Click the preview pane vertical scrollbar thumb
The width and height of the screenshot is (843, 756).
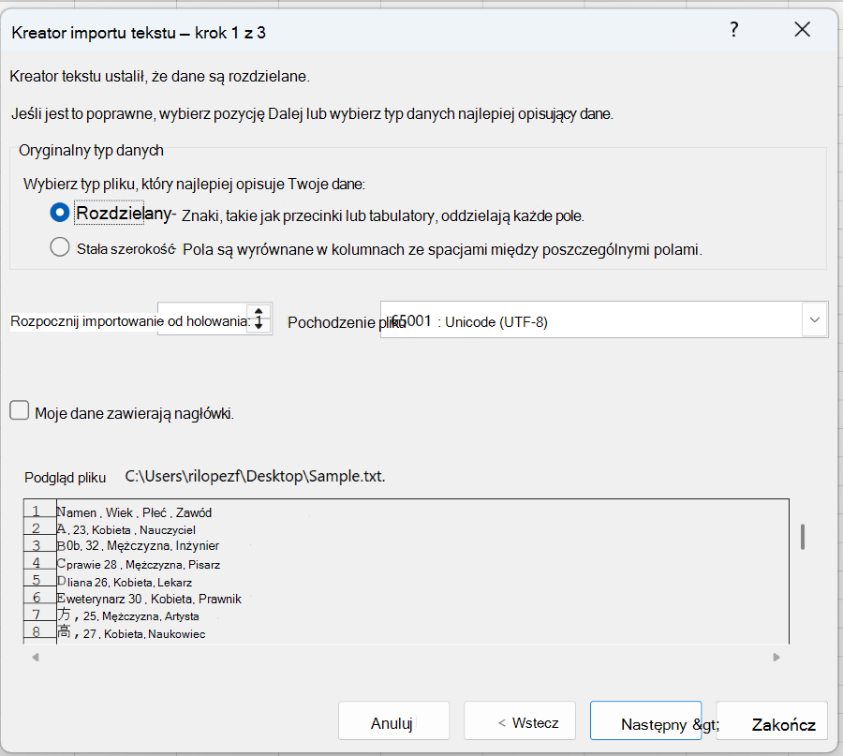(802, 537)
